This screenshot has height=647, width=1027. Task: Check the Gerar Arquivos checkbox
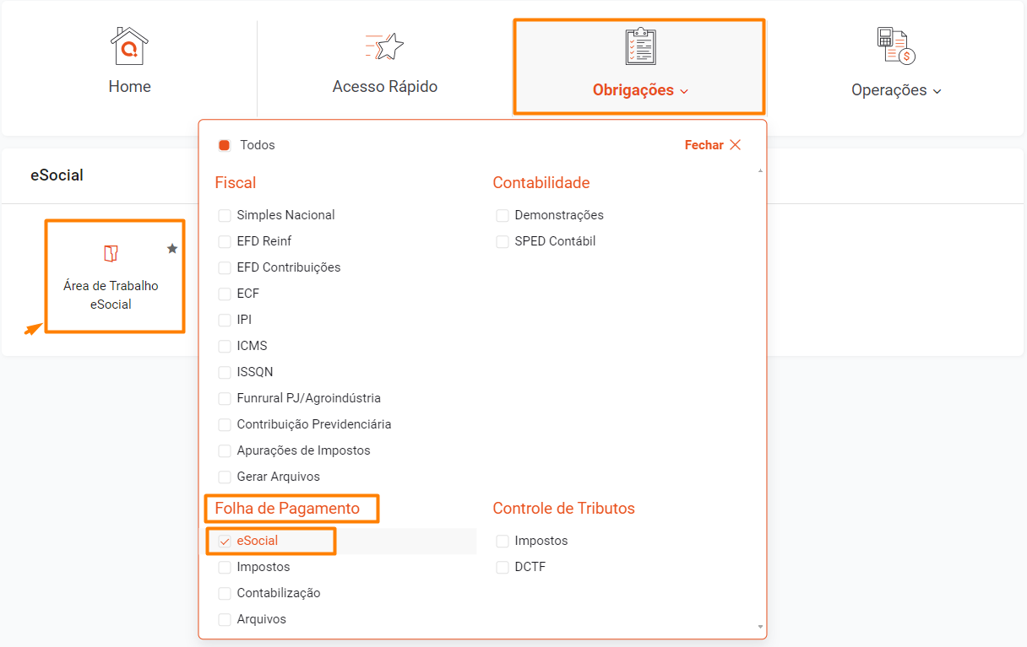[x=225, y=477]
